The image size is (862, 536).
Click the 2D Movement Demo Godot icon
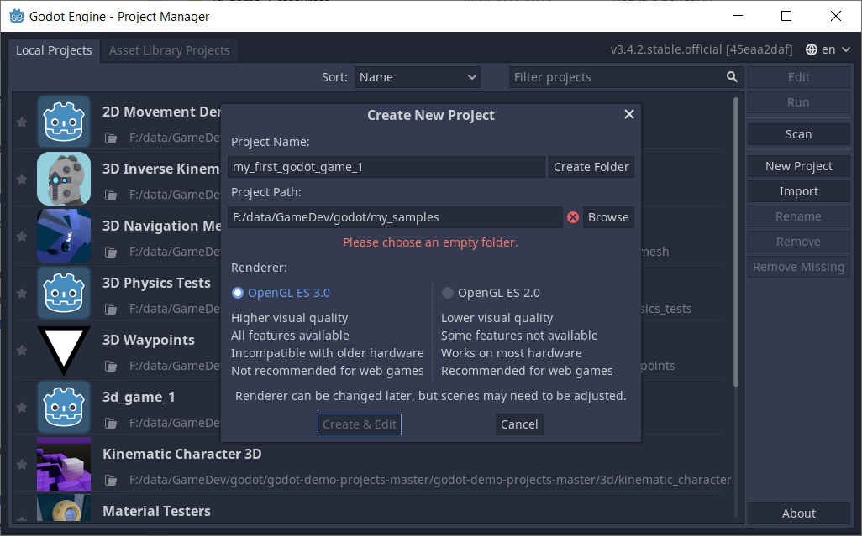64,122
